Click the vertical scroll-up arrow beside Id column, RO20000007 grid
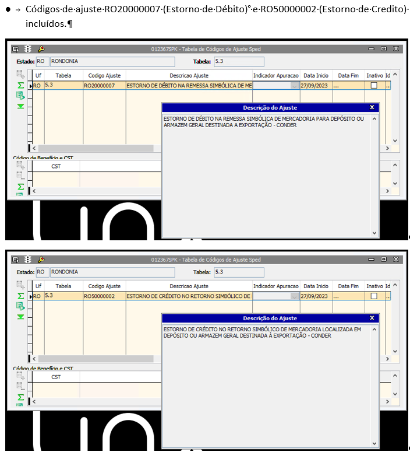 click(395, 75)
